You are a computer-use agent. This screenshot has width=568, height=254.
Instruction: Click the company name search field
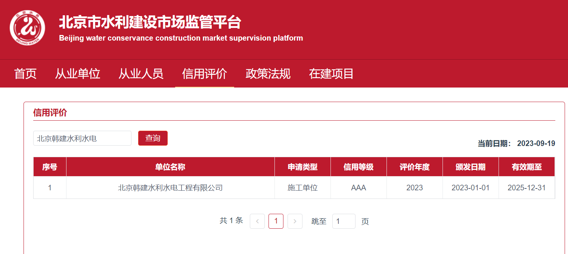tap(82, 138)
